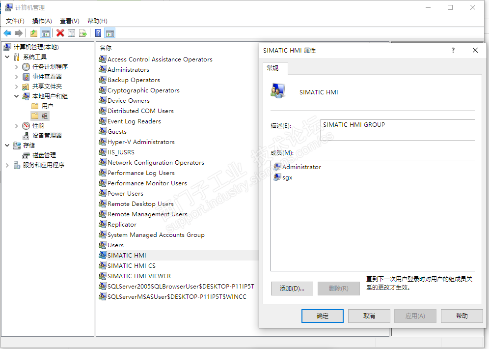489x349 pixels.
Task: Select Remote Desktop Users group
Action: [140, 204]
